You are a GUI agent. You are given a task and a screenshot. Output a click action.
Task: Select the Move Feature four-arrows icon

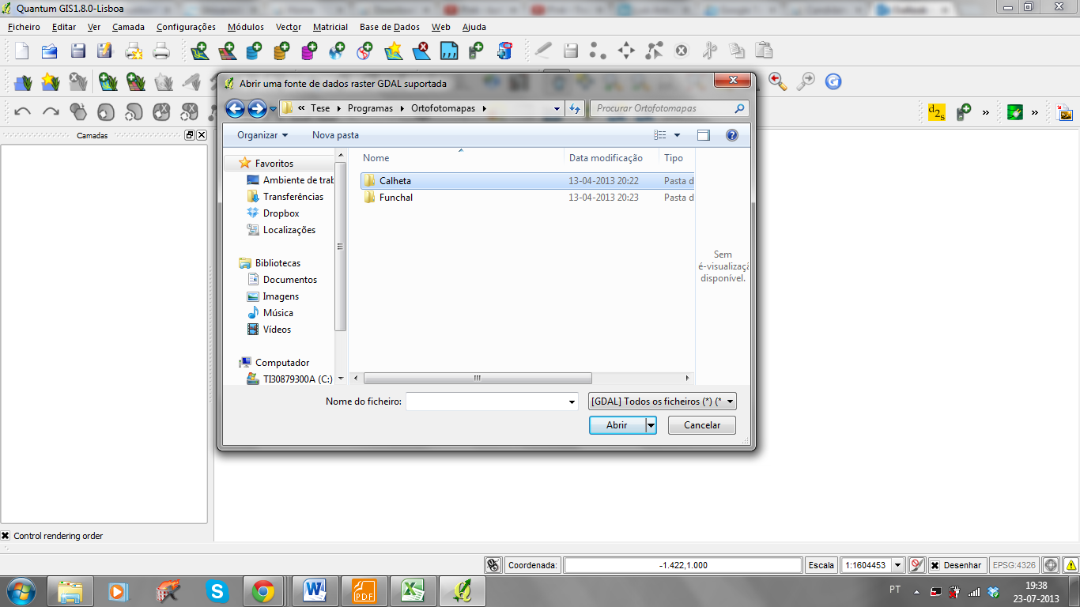626,51
